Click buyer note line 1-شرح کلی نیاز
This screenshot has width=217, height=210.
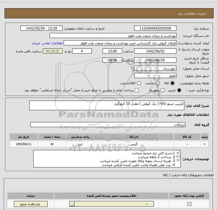[153, 153]
